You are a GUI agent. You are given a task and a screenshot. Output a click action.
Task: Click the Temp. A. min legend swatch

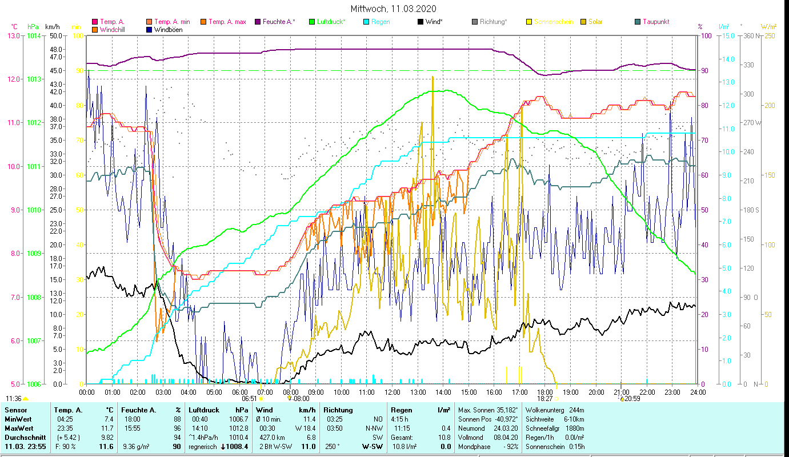[x=149, y=22]
